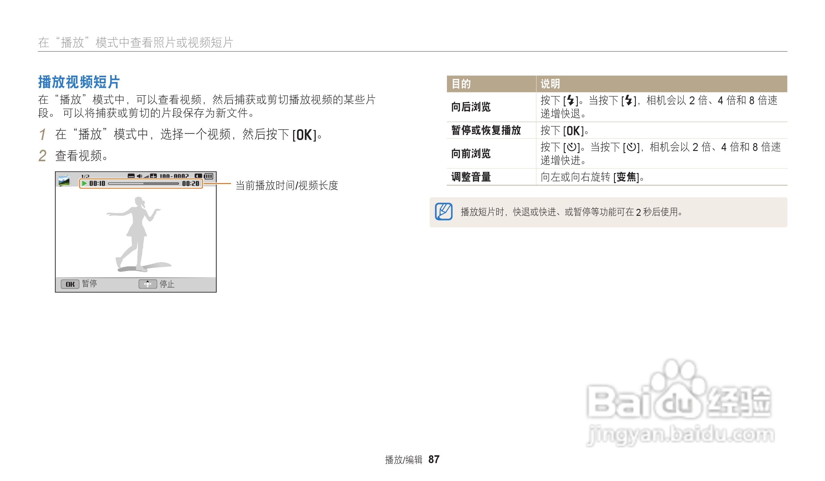Image resolution: width=825 pixels, height=481 pixels.
Task: Click the 说明 table column header
Action: [550, 84]
